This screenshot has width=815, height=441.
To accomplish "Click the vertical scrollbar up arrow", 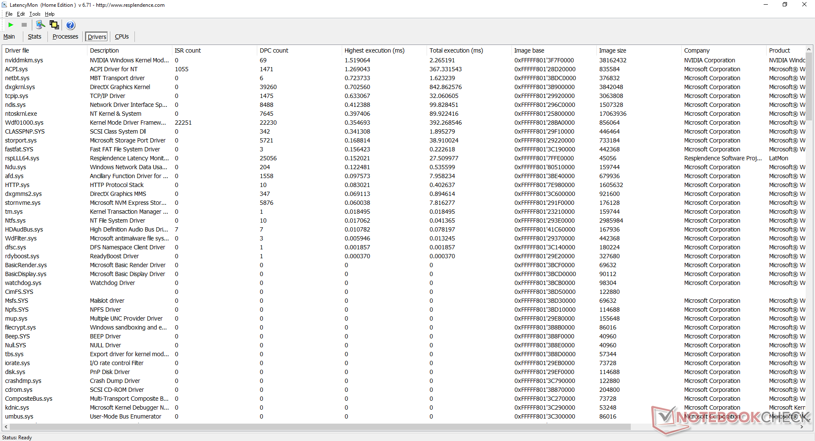I will pyautogui.click(x=809, y=50).
